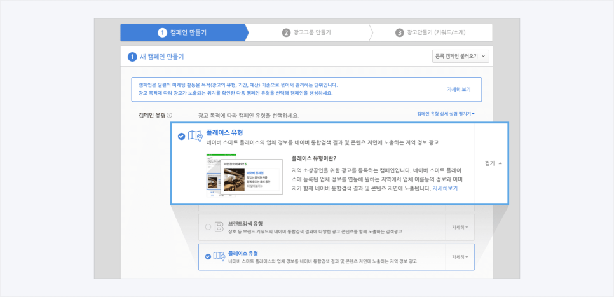614x297 pixels.
Task: Click the 브랜드검색 유형 title text
Action: pos(245,224)
